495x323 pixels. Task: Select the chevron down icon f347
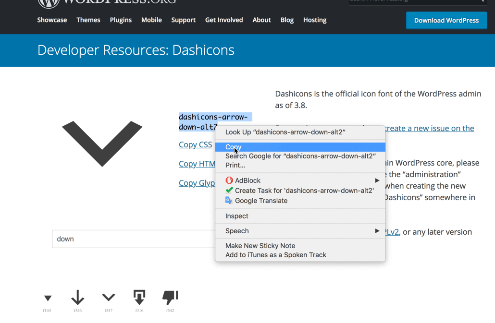point(109,298)
